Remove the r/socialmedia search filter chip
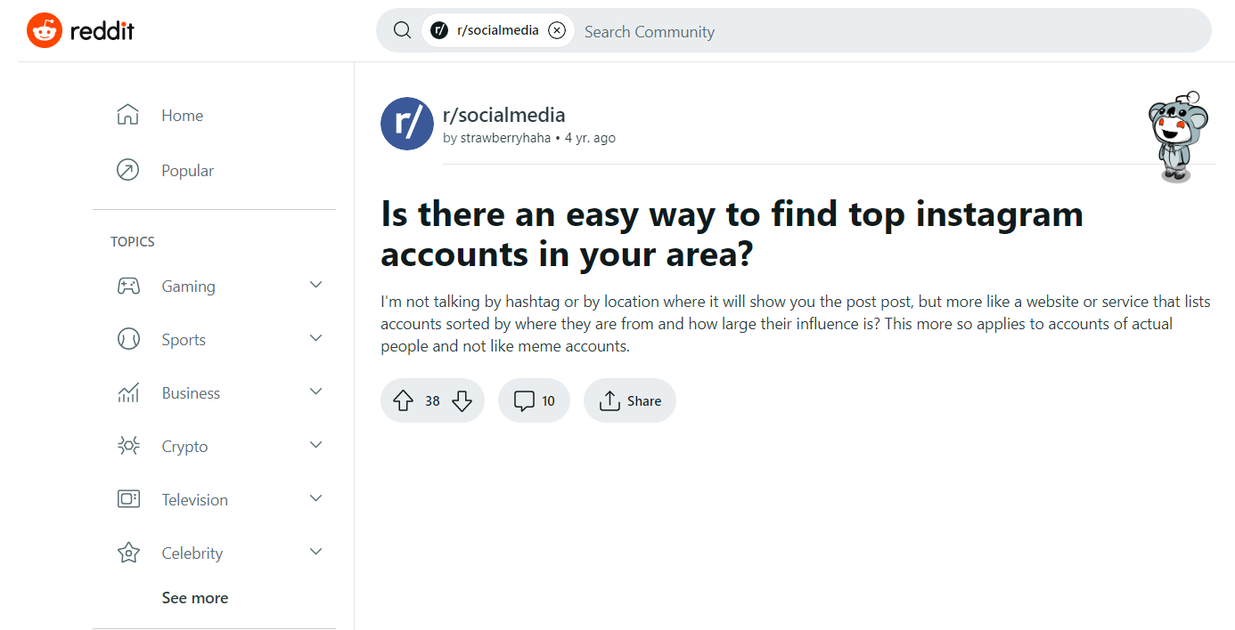Viewport: 1235px width, 630px height. pyautogui.click(x=557, y=29)
